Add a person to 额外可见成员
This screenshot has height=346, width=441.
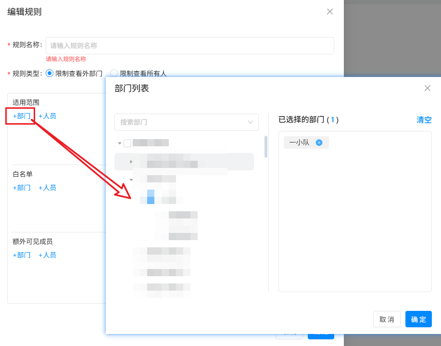[x=47, y=255]
